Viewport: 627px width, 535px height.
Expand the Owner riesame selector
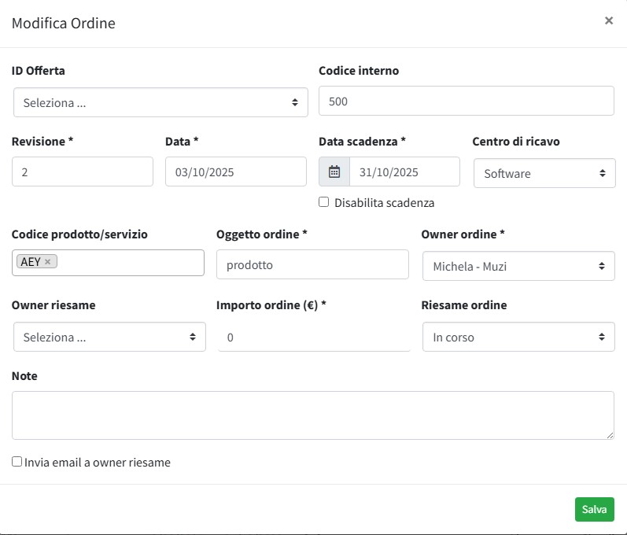coord(109,337)
